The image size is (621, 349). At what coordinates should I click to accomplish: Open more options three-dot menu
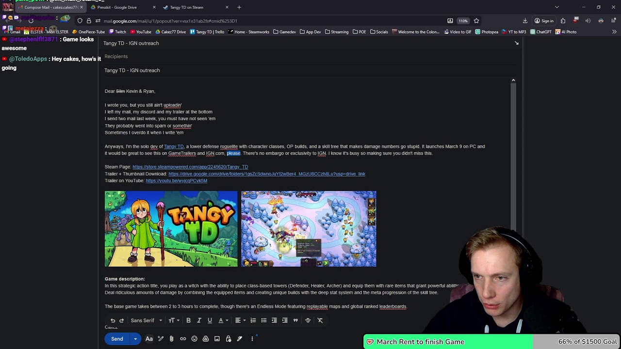coord(252,339)
